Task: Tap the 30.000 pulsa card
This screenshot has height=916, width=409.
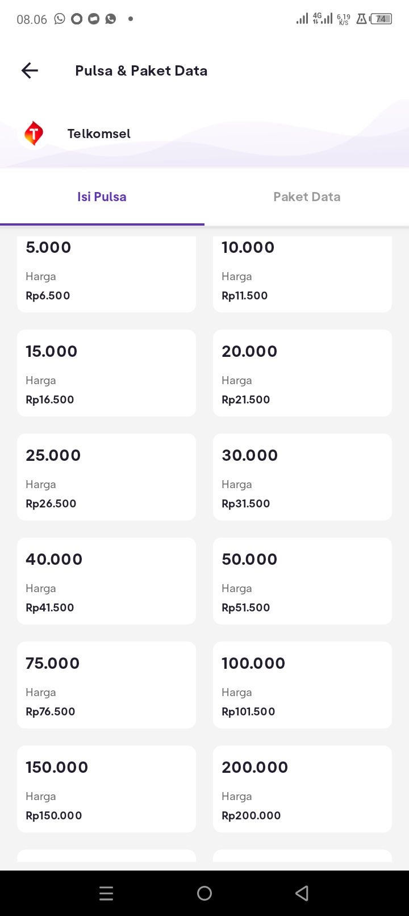Action: point(302,477)
